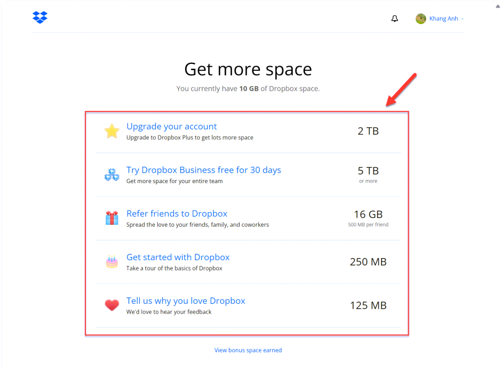Click 'We'd love to hear your feedback'
The image size is (503, 369).
pyautogui.click(x=169, y=312)
